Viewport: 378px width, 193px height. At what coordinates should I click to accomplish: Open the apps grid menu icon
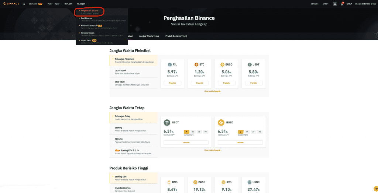click(24, 4)
